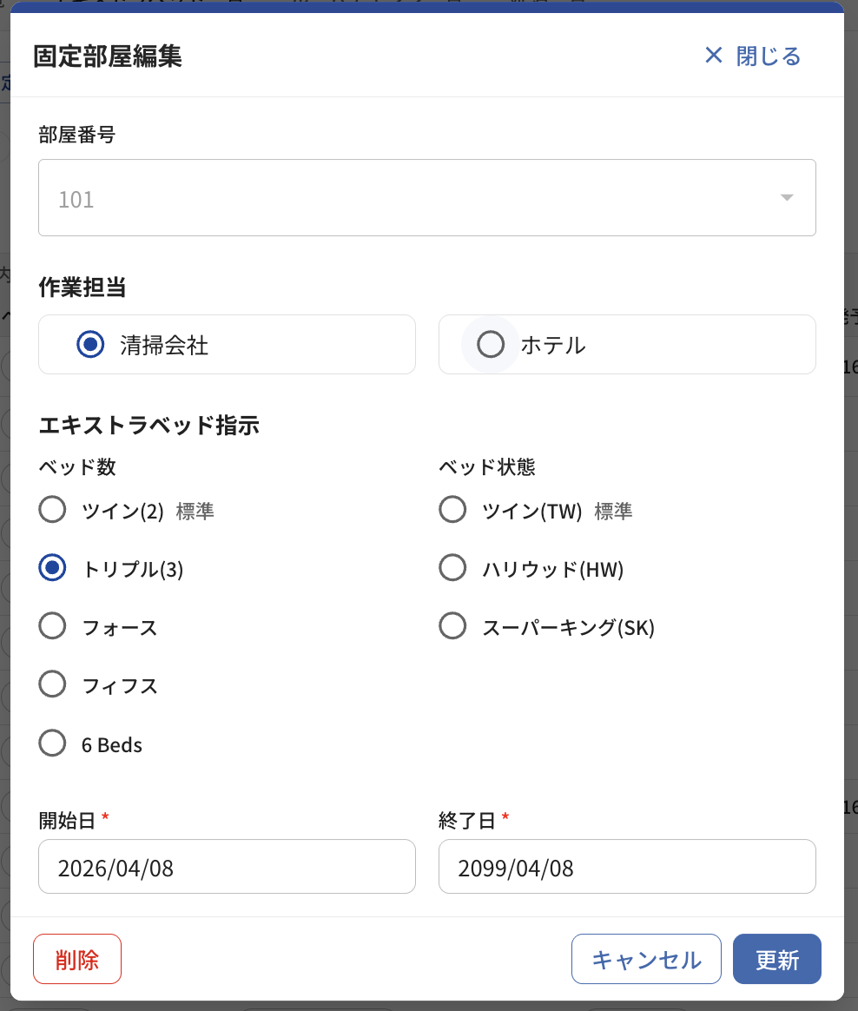Image resolution: width=858 pixels, height=1011 pixels.
Task: Choose ツイン(2) bed count
Action: [52, 509]
